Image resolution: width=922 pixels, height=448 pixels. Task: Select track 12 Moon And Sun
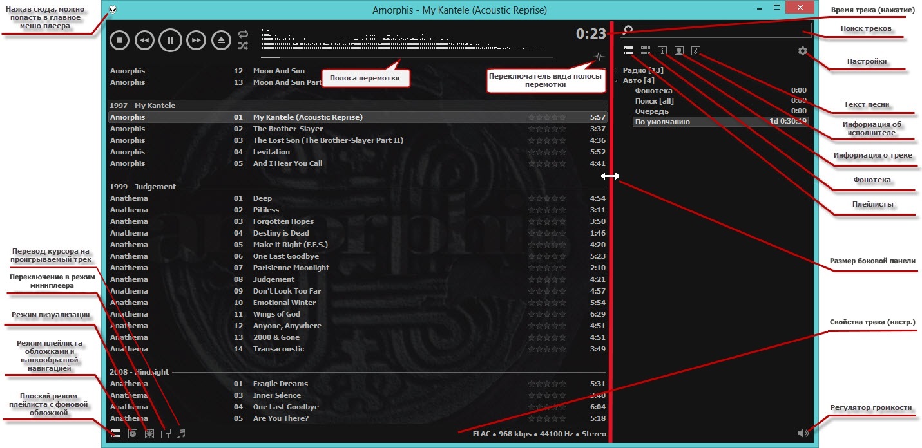tap(358, 71)
